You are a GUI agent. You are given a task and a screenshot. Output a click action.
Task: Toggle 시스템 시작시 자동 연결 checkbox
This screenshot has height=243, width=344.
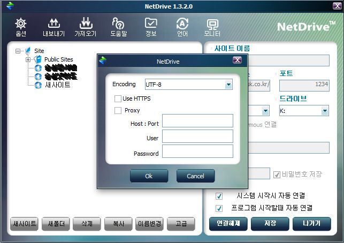tap(219, 196)
